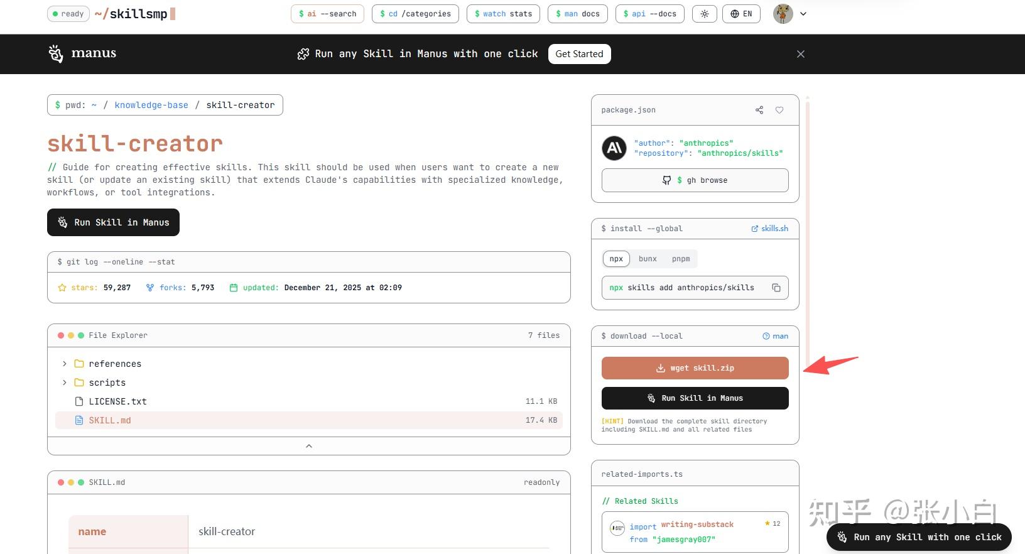Open repository with gh browse button

click(695, 180)
